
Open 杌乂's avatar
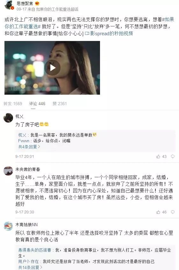8,118
